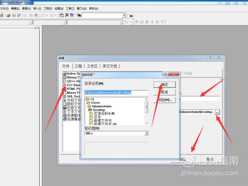Click the Copy toolbar icon
This screenshot has height=186, width=248.
pos(31,15)
